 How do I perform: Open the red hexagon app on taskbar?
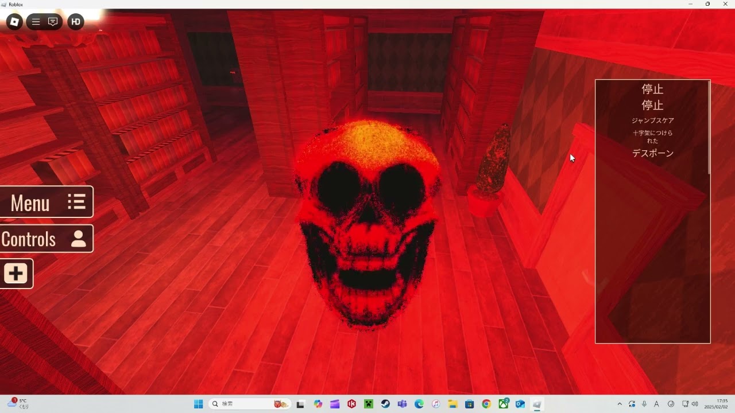[352, 404]
